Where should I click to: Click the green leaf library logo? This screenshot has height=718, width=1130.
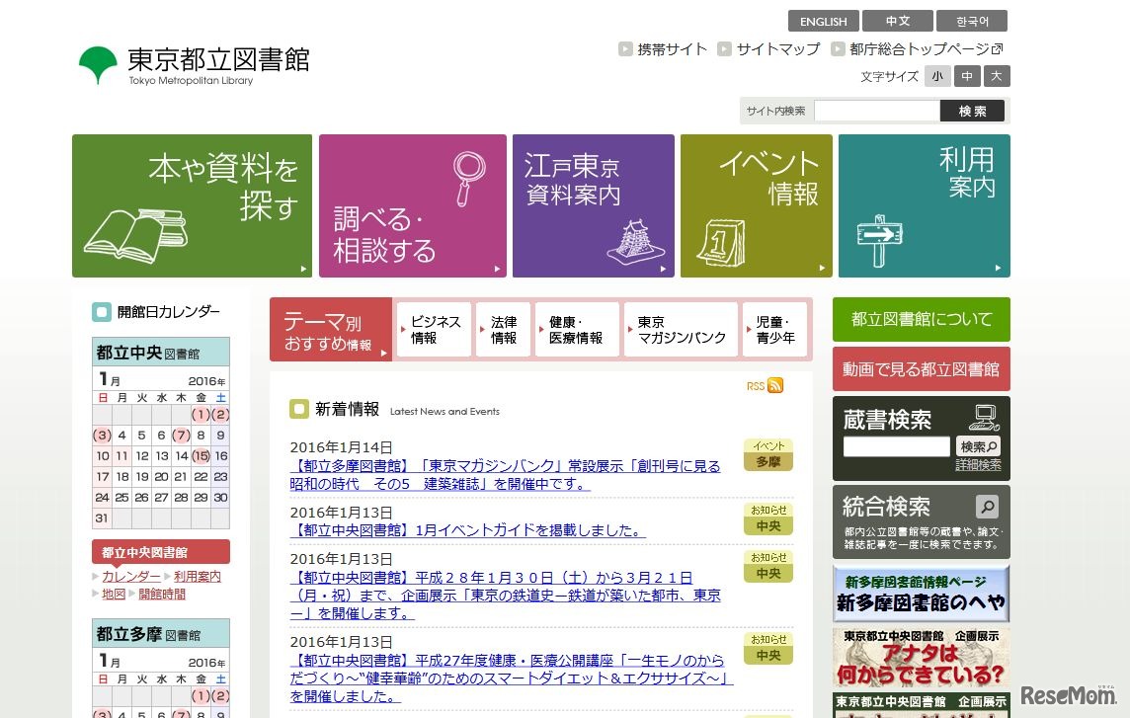pyautogui.click(x=97, y=62)
